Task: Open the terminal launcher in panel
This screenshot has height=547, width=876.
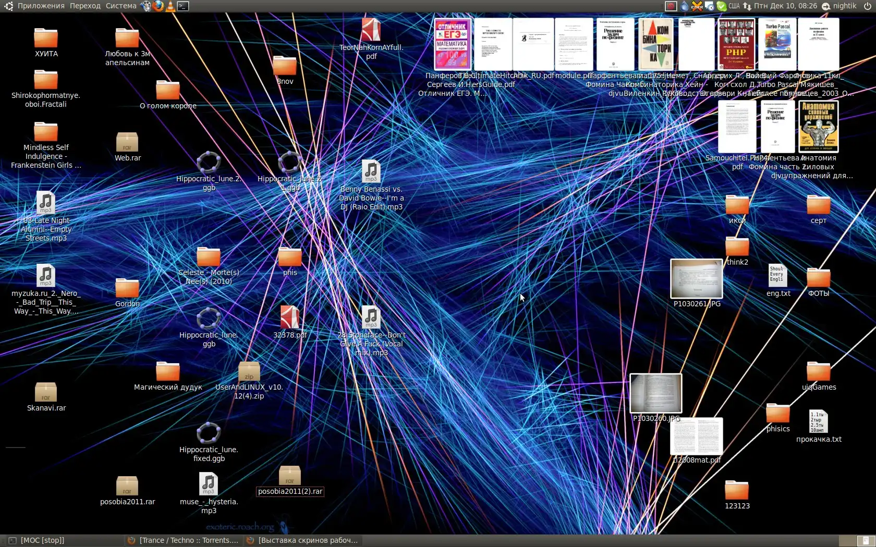Action: point(183,6)
